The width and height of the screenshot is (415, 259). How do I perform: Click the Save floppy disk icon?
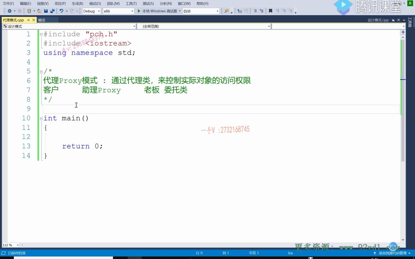tap(46, 11)
